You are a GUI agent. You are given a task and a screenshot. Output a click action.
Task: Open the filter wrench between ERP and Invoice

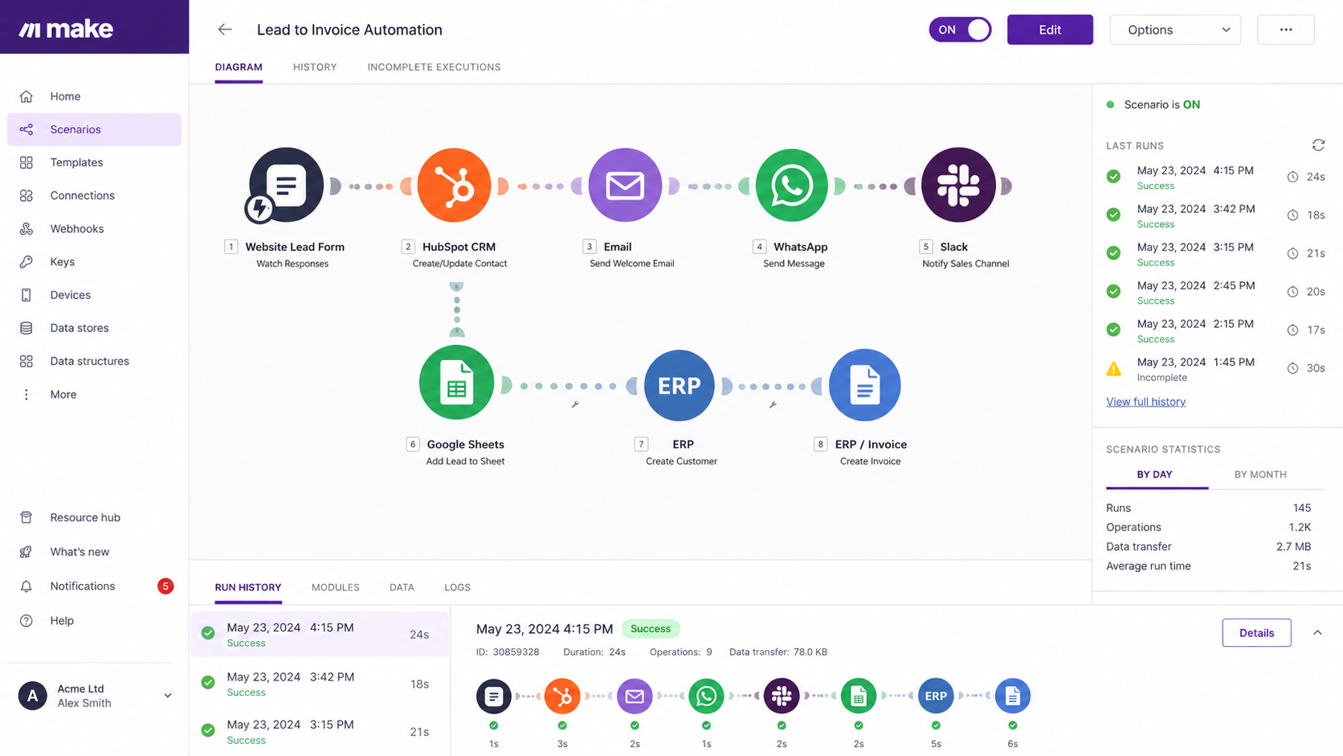point(773,404)
